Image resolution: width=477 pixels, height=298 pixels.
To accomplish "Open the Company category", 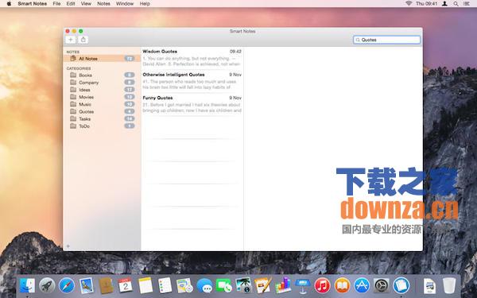I will [102, 83].
